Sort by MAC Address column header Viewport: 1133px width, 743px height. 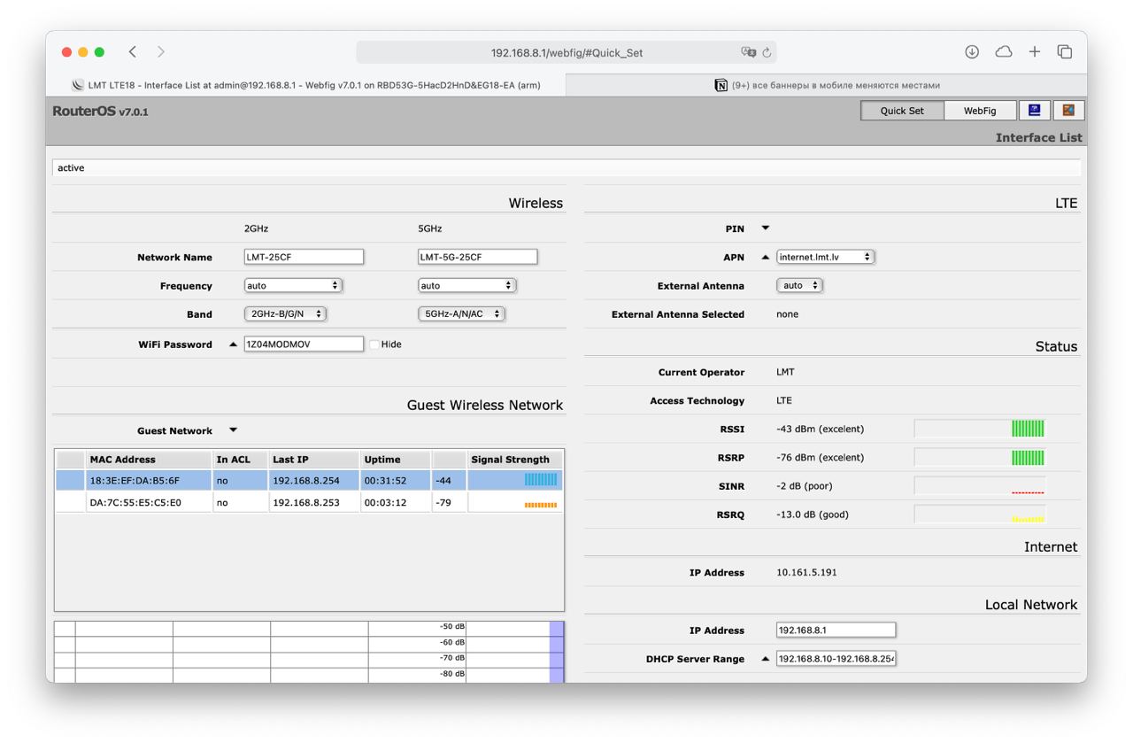pos(149,460)
